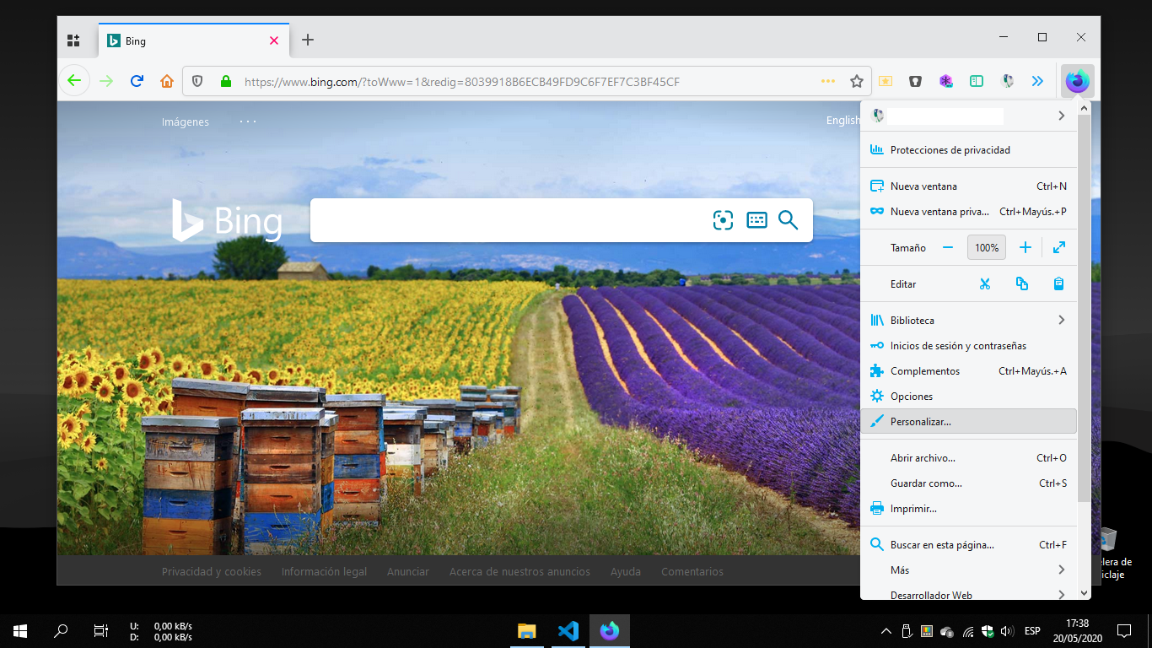
Task: Show more toolbar tools overflow chevron
Action: point(1037,81)
